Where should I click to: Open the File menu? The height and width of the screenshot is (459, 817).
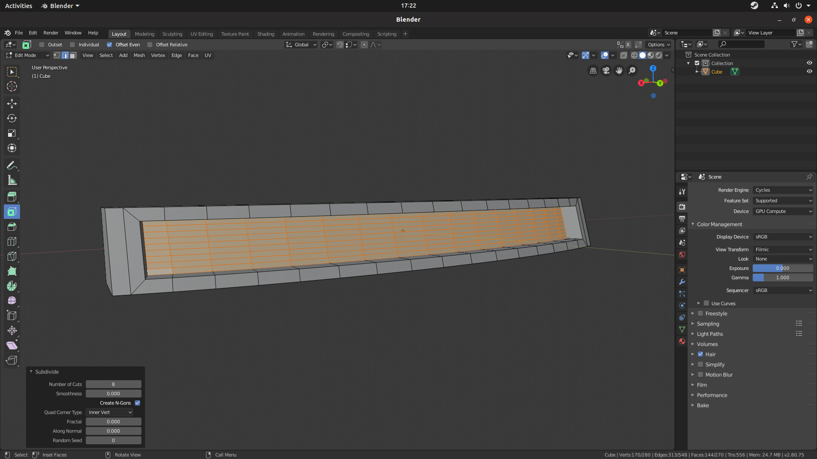(x=19, y=33)
